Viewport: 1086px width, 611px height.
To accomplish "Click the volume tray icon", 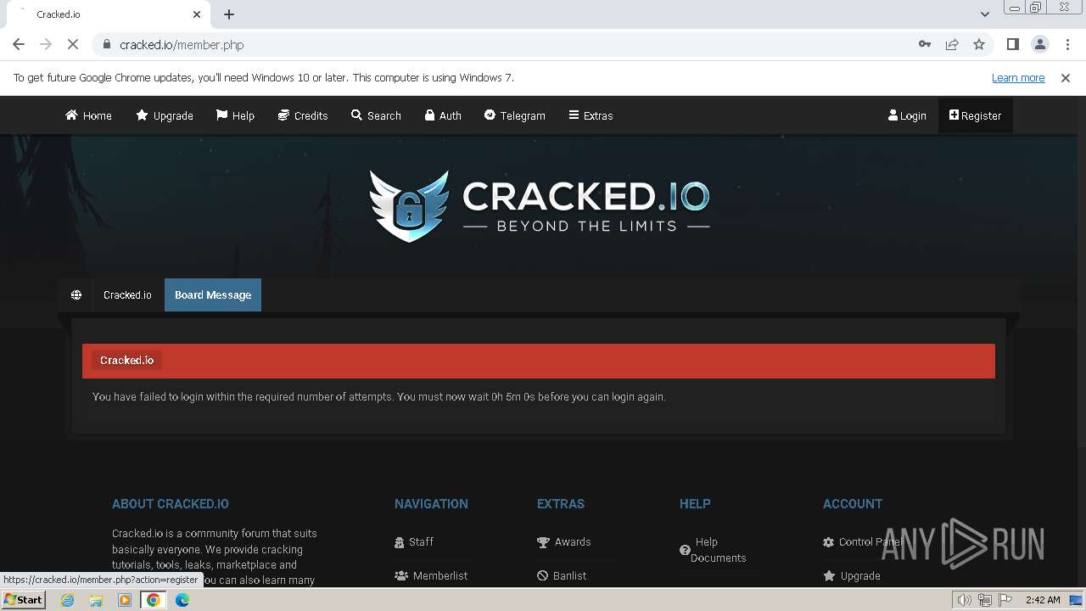I will point(964,600).
